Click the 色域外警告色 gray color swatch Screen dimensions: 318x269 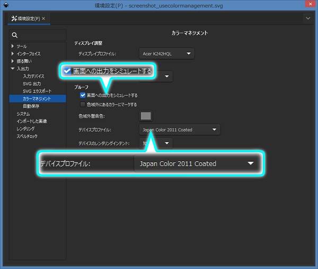(146, 116)
